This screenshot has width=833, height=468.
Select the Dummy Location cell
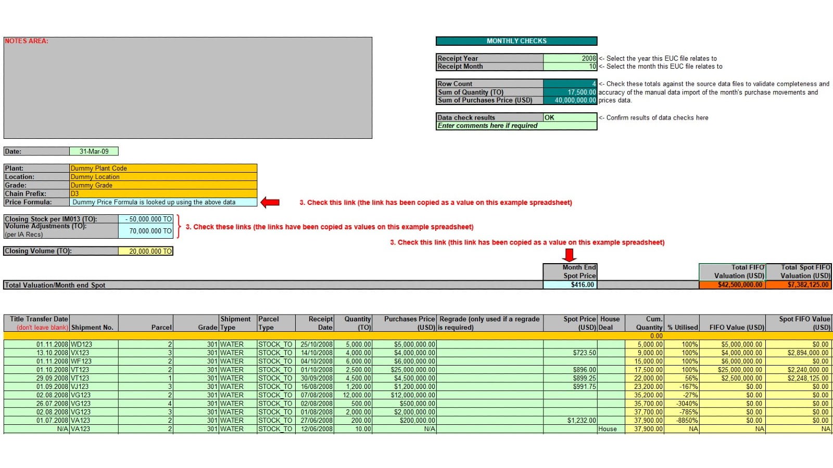pyautogui.click(x=163, y=177)
